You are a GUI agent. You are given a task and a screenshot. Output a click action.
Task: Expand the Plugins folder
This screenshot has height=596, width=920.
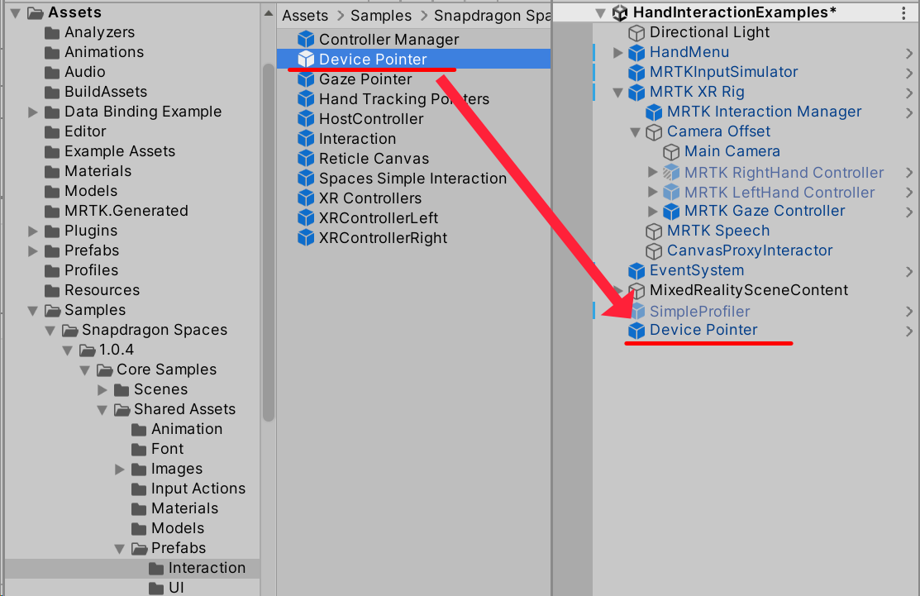pos(33,231)
